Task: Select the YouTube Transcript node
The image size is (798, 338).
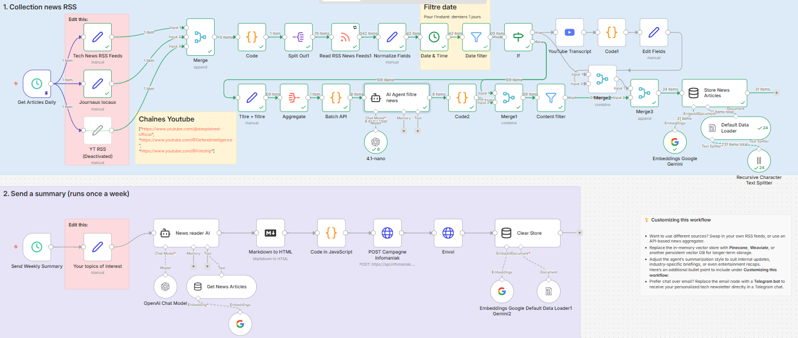Action: click(569, 33)
